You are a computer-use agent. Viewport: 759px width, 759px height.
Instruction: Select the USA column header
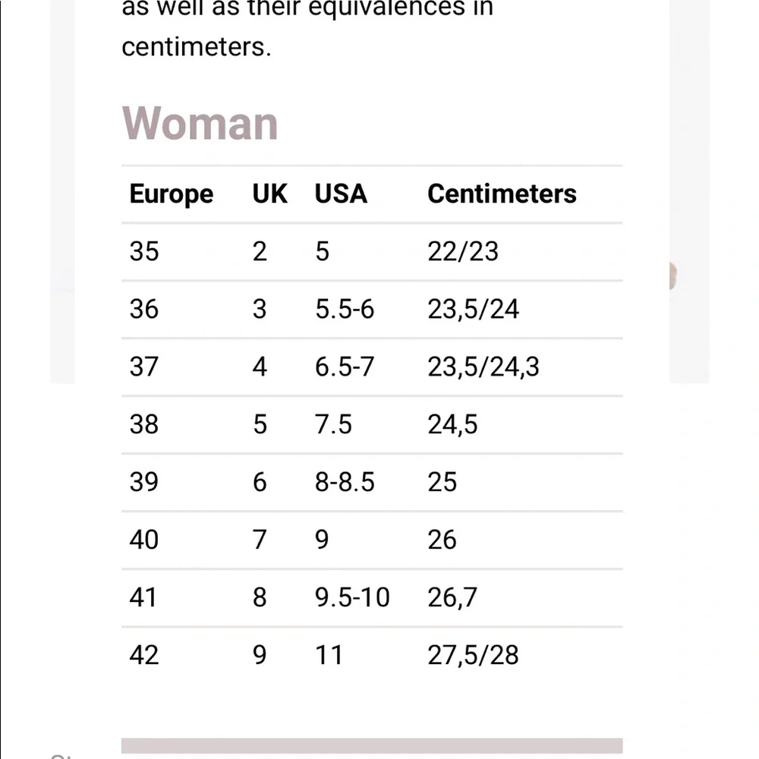coord(341,194)
